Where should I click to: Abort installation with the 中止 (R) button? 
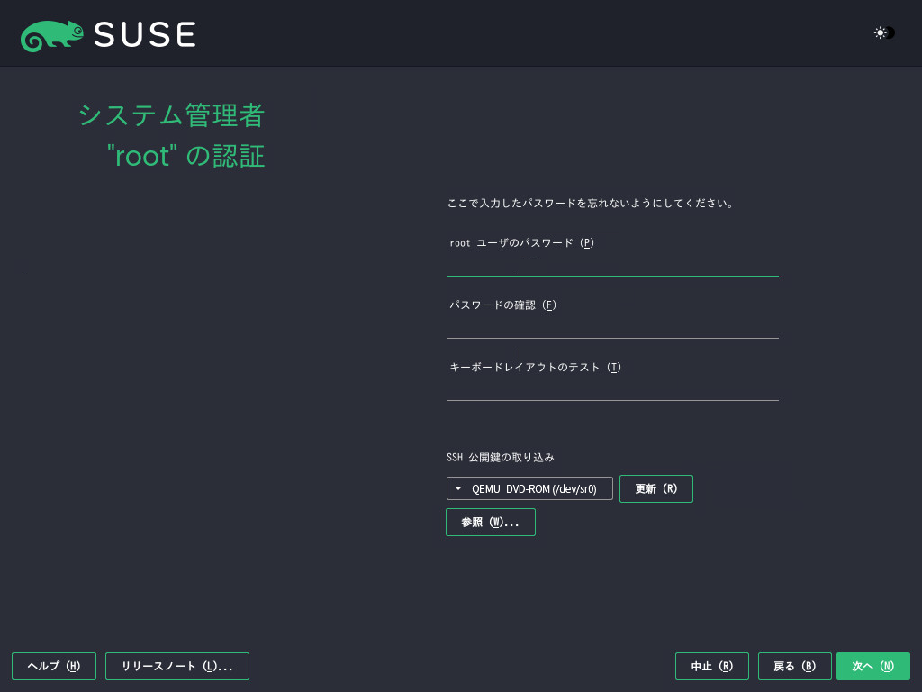(x=712, y=666)
